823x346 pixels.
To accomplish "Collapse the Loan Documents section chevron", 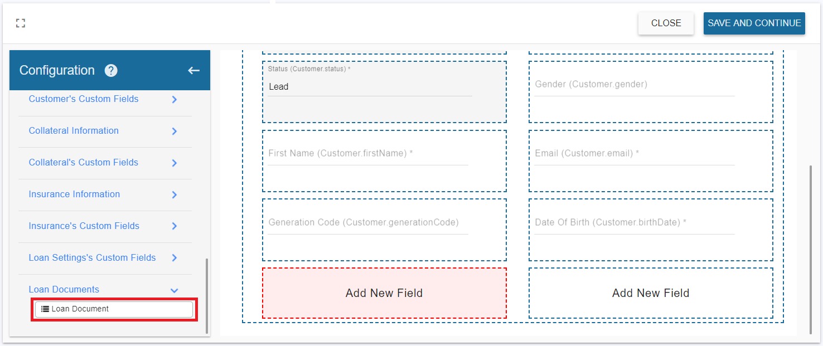I will coord(174,290).
